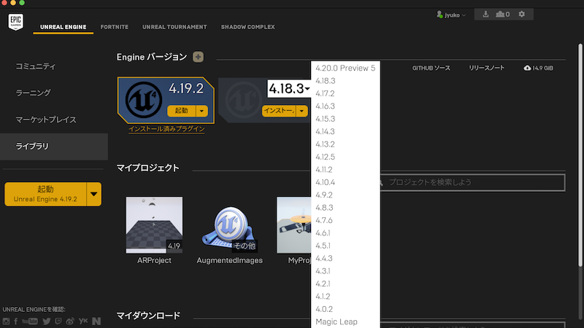Open Unreal Engine YouTube channel
Screen dimensions: 584x328
click(30, 321)
